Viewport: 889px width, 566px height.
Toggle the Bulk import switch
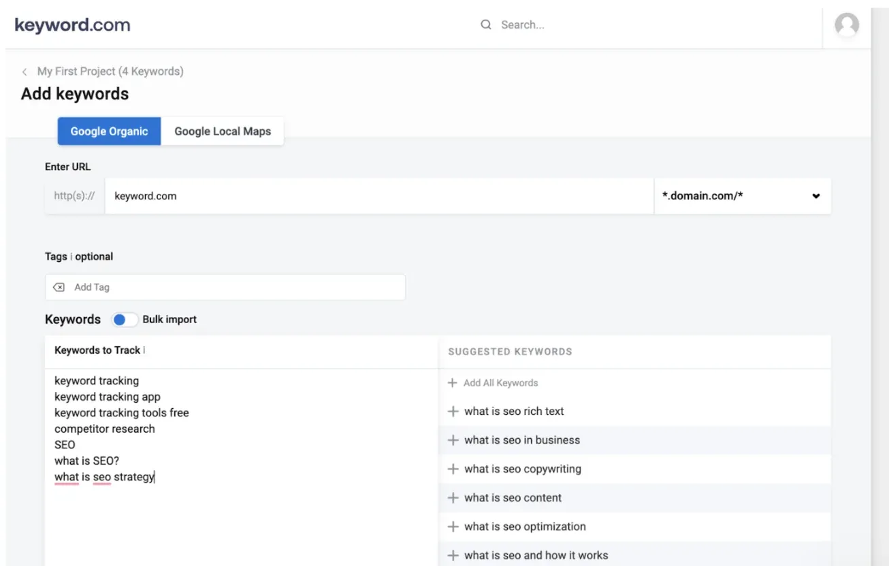[125, 319]
